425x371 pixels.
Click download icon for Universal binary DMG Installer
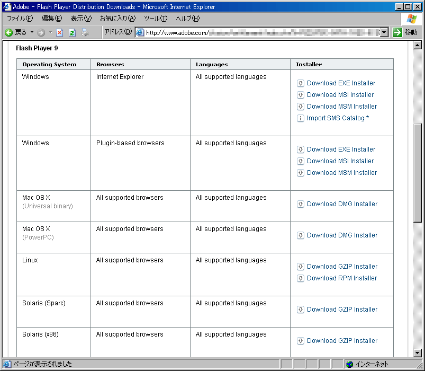click(300, 204)
